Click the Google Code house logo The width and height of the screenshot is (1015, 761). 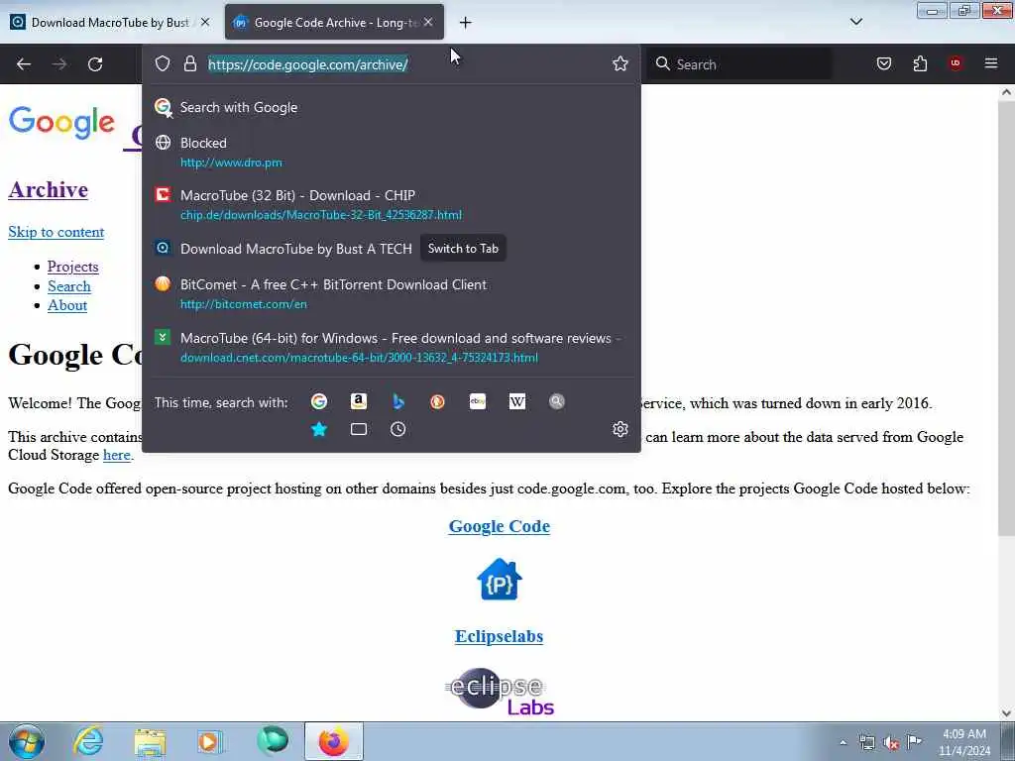500,579
